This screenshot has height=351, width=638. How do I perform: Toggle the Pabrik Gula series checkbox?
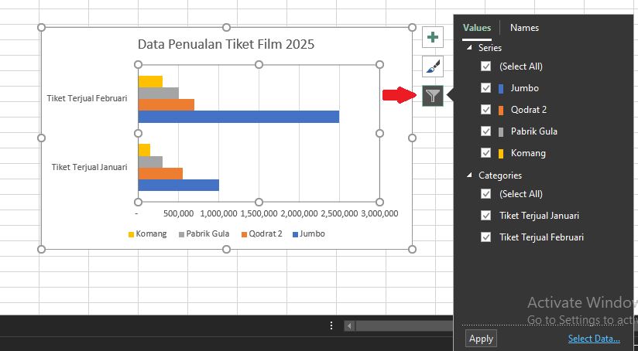[x=486, y=131]
